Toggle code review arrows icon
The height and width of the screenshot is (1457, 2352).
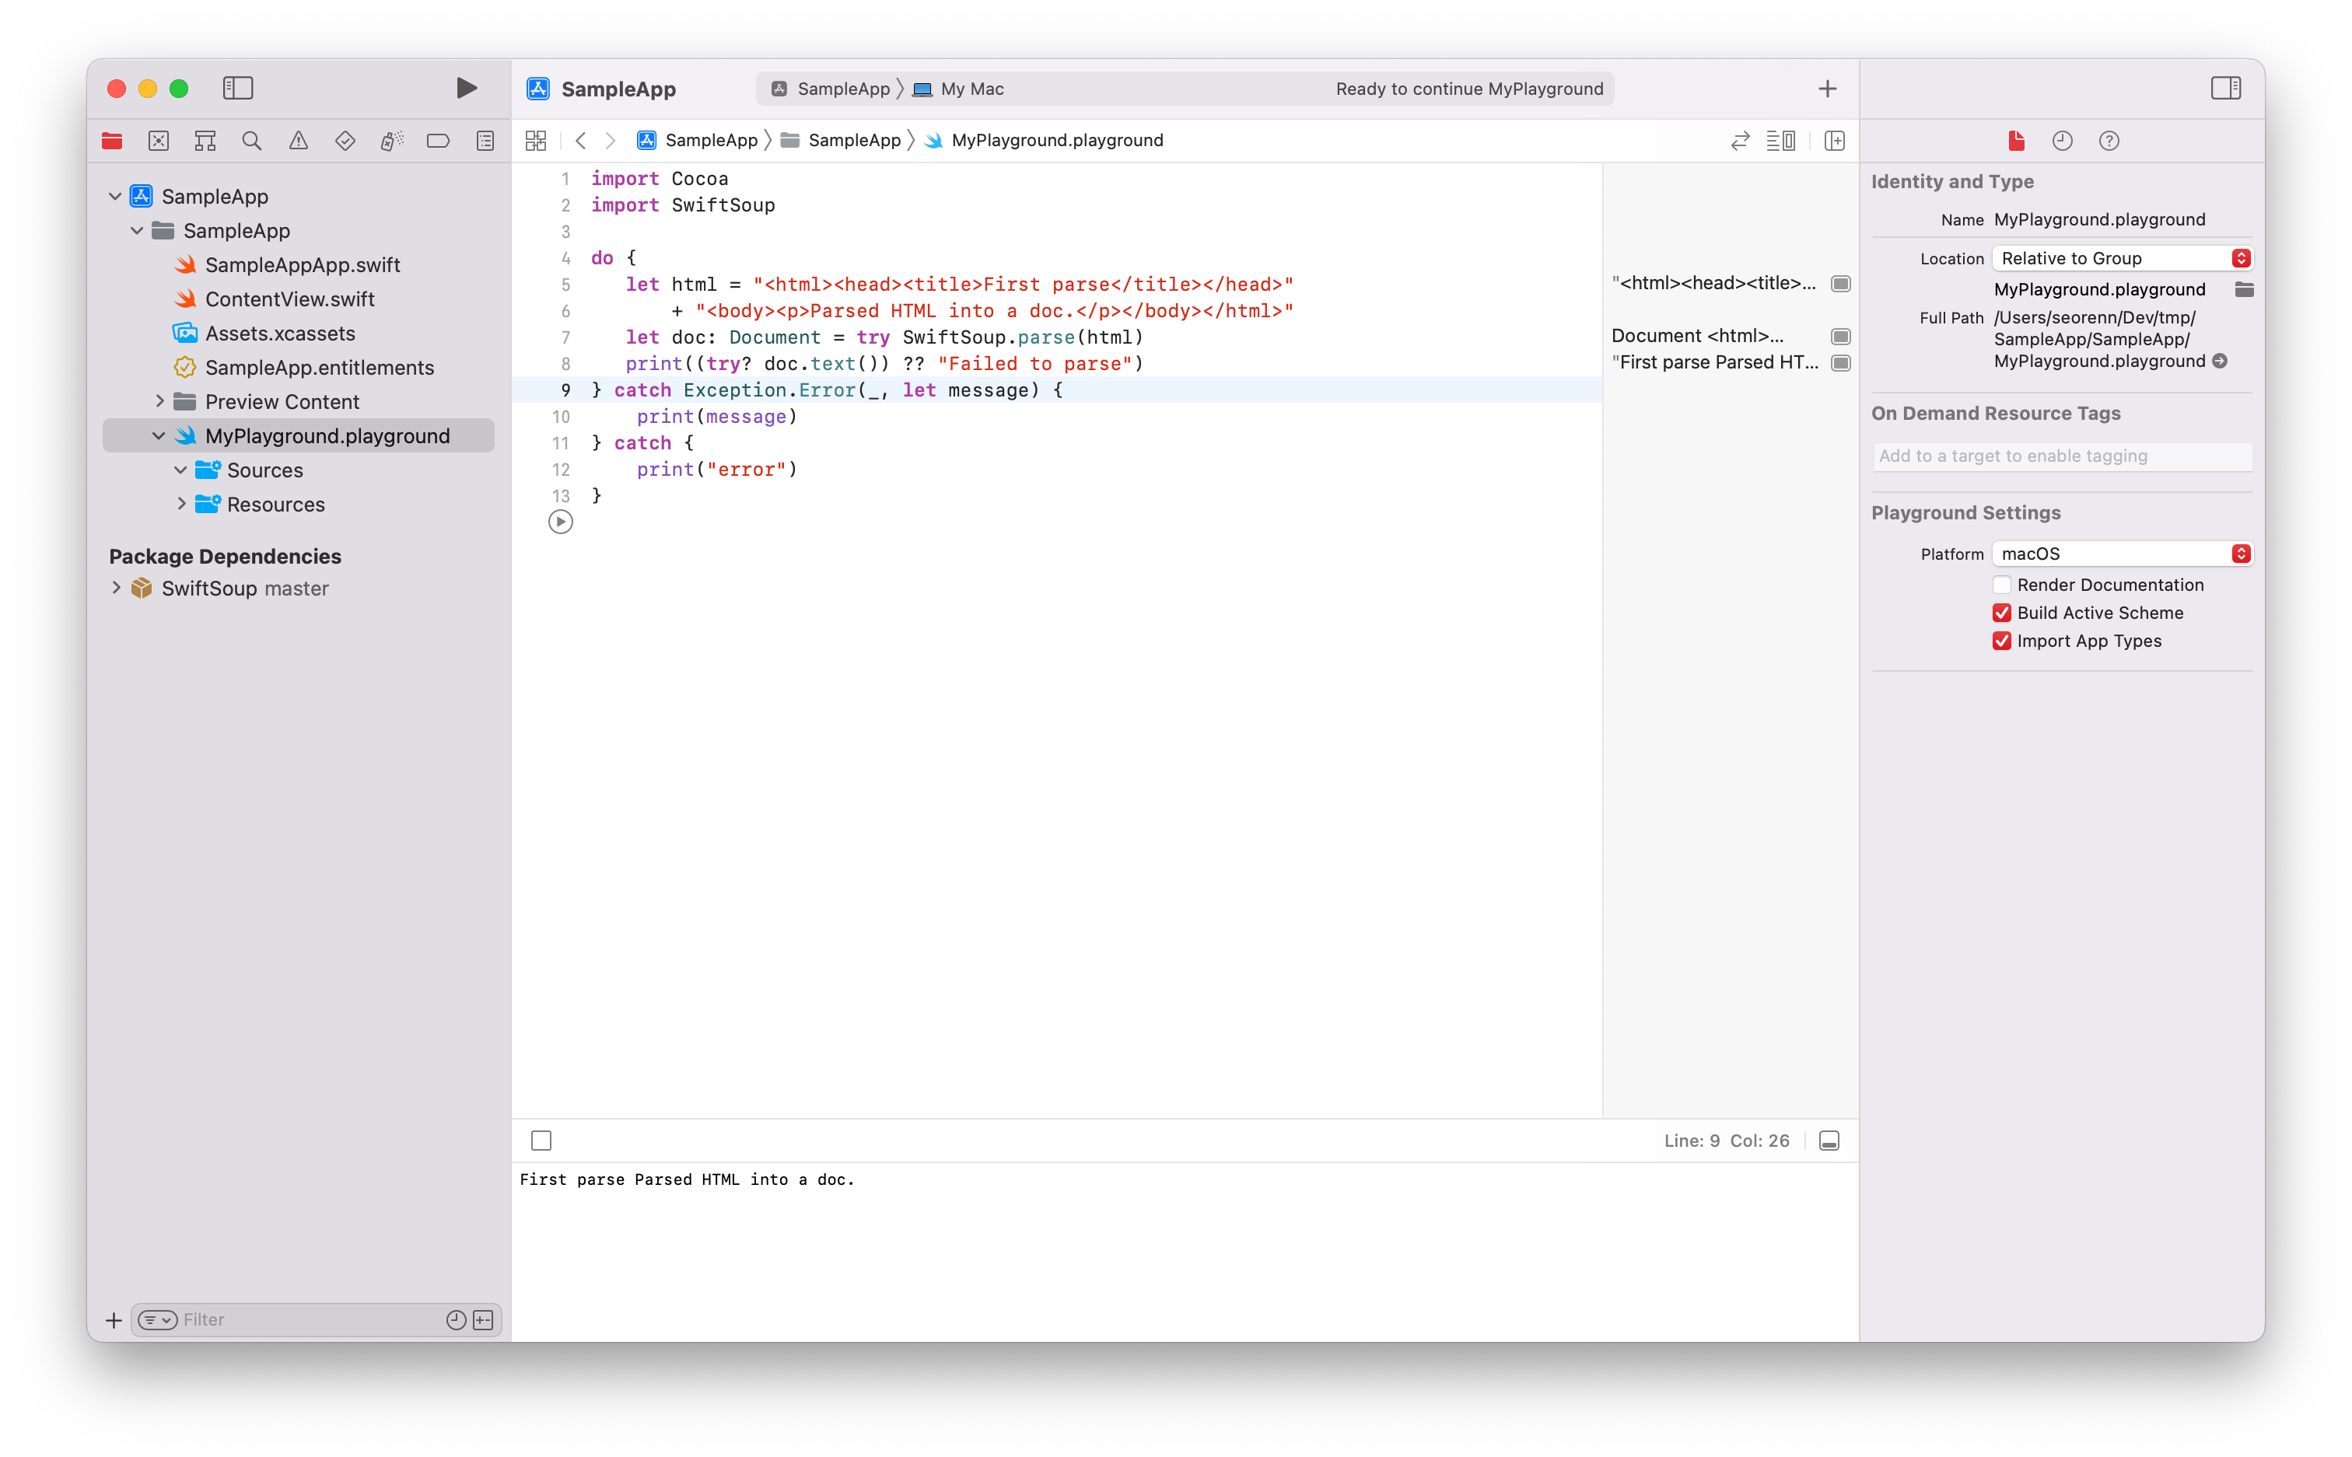click(1740, 141)
